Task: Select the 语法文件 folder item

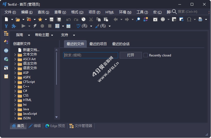Action: (x=27, y=64)
